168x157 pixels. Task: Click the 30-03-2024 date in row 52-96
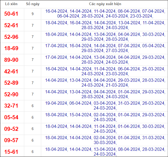(x=153, y=34)
